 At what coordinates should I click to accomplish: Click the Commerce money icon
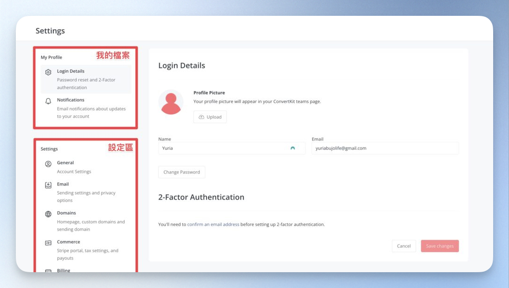point(48,243)
